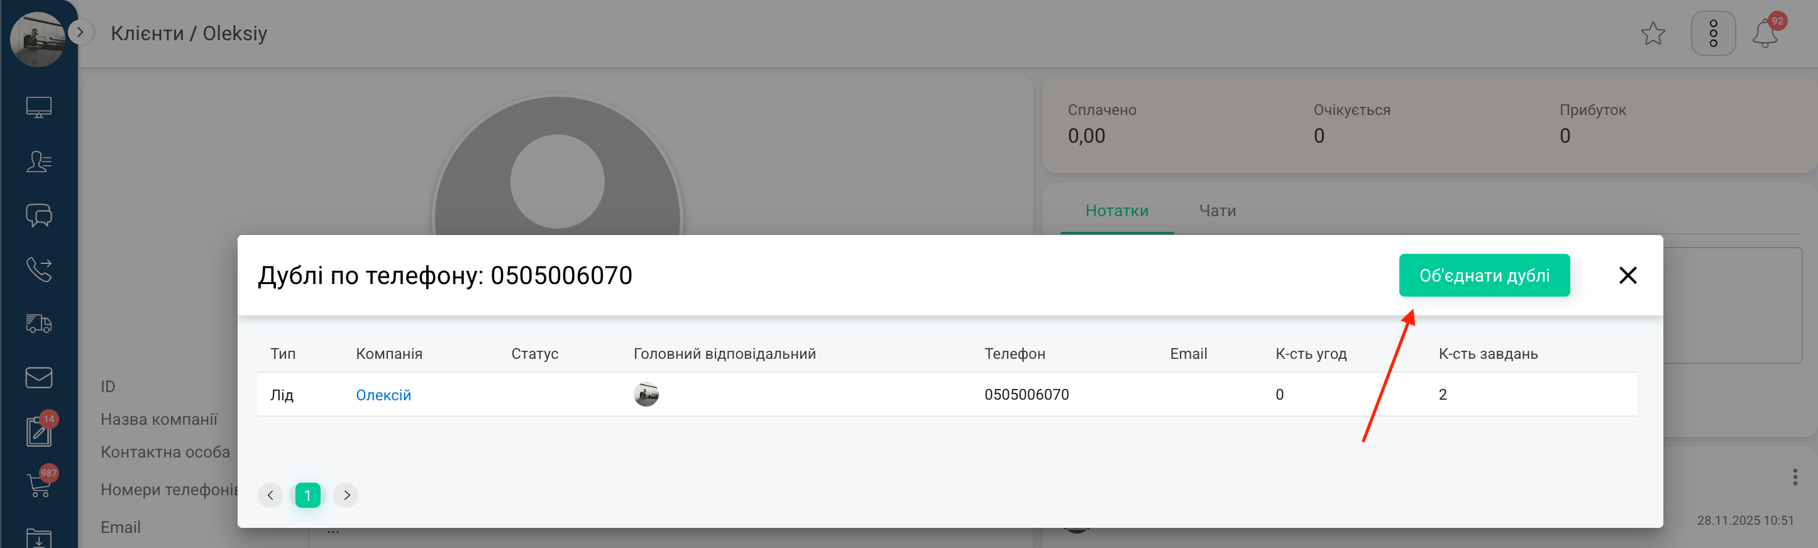Add client to favorites with star icon

[1653, 34]
